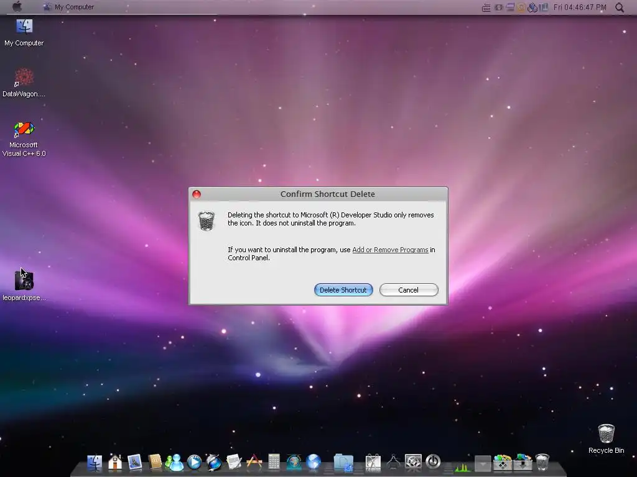Select the leopardxpse desktop icon
Screen dimensions: 637x477
coord(24,286)
